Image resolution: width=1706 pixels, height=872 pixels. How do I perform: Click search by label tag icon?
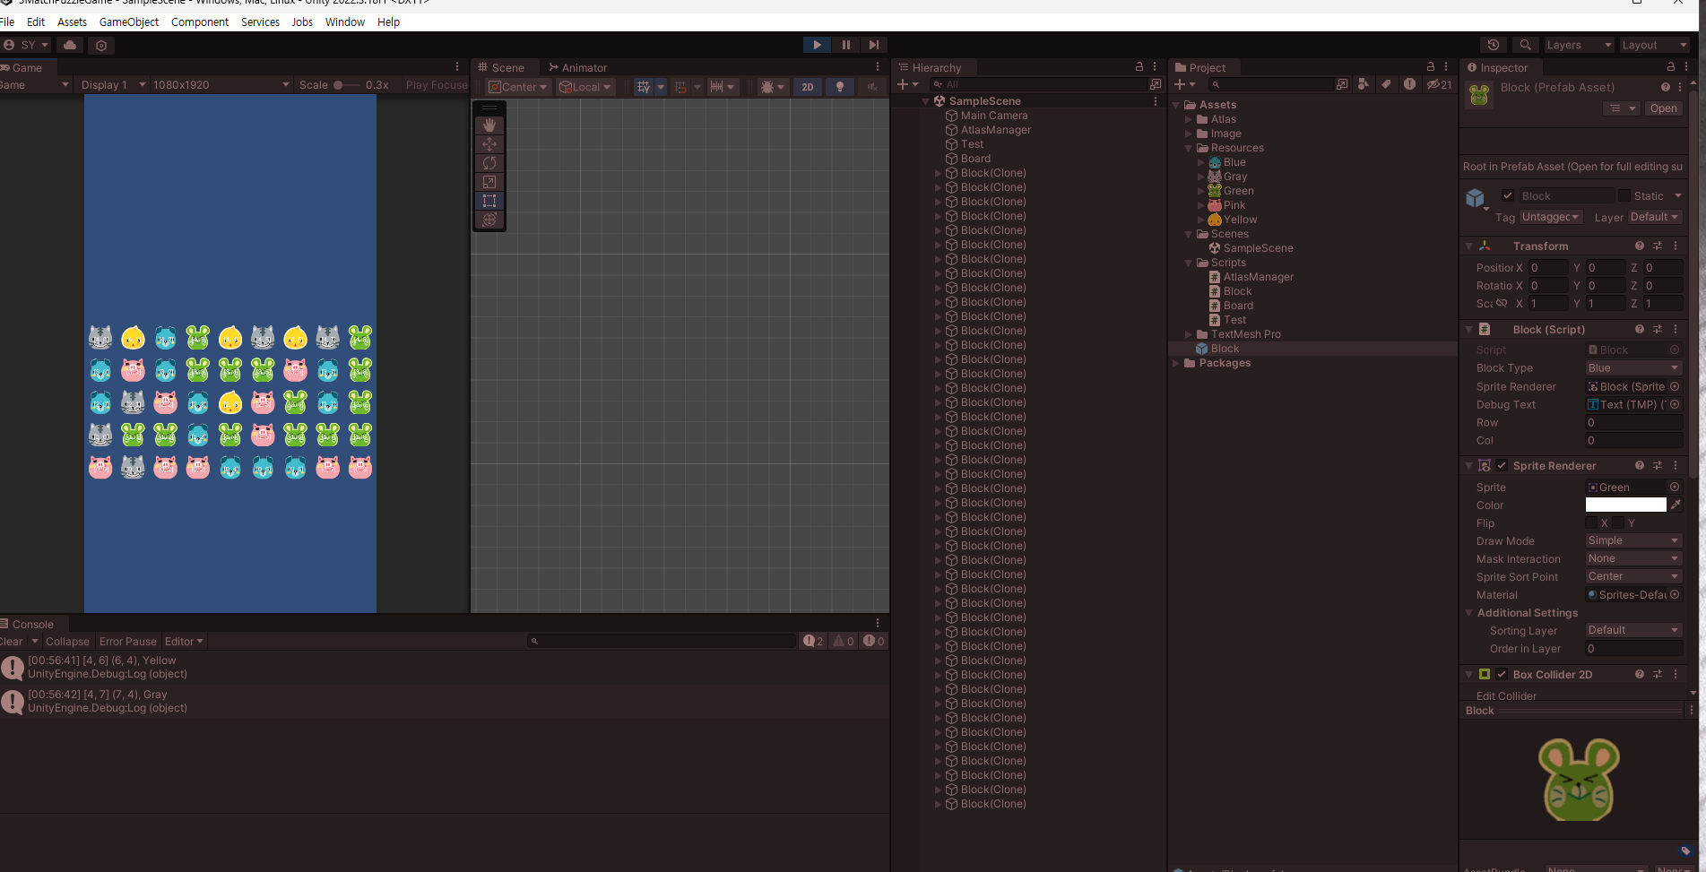tap(1386, 84)
